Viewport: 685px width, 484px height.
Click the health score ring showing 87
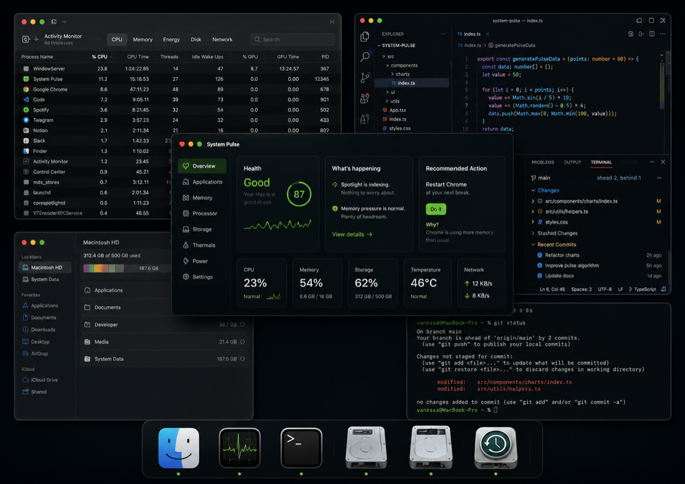pos(299,194)
